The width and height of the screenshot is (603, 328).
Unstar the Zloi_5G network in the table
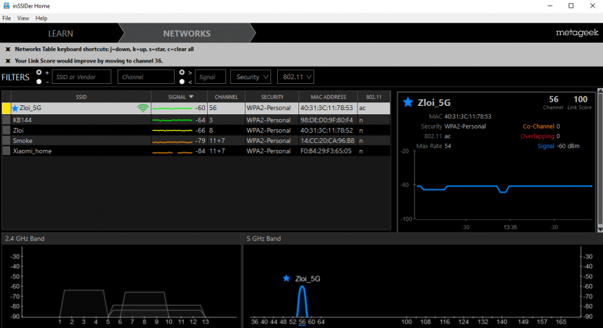pyautogui.click(x=15, y=108)
